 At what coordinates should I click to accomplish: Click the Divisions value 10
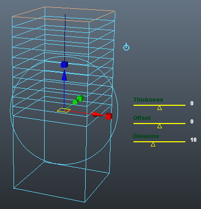tap(193, 140)
